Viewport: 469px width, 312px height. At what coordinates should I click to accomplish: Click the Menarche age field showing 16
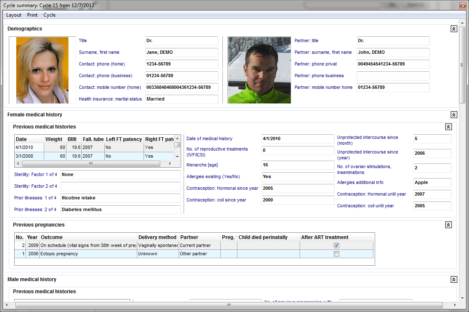(x=298, y=165)
